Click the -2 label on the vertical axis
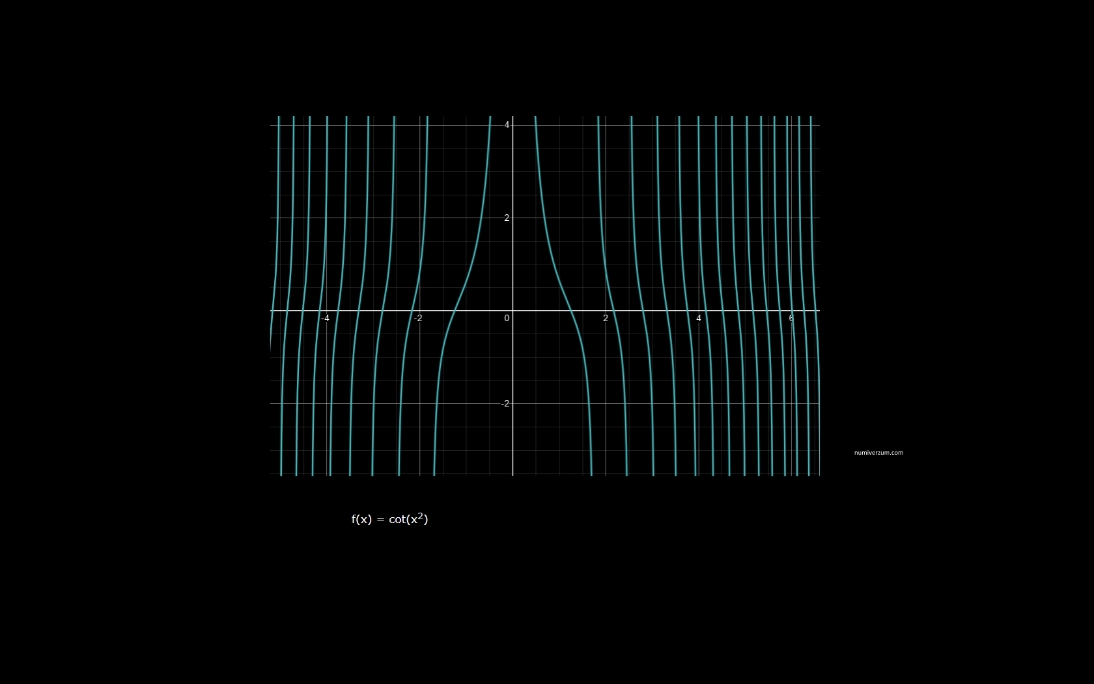 505,404
